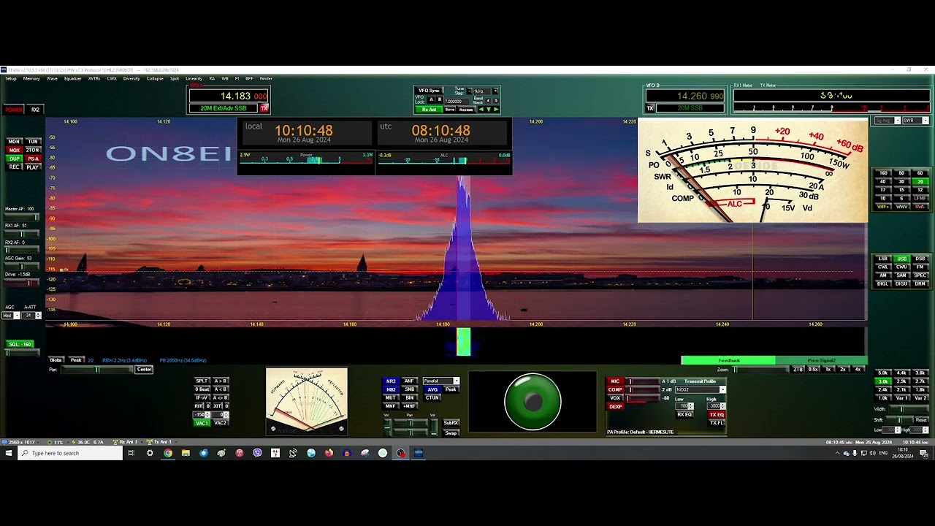The image size is (935, 526).
Task: Click the red TX button beside VFO A band text
Action: pos(264,108)
